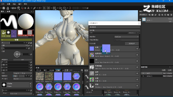Screen dimensions: 173x97
Task: Select the Pattern UCP shelf thumbnail
Action: pos(40,76)
